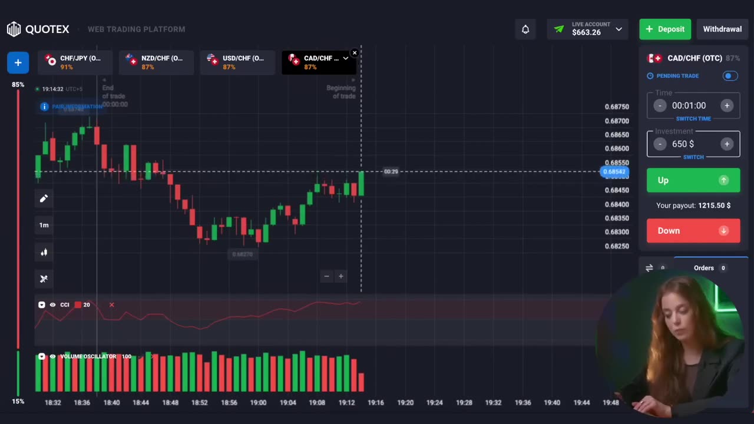Select the active CAD/CHF tab

318,62
